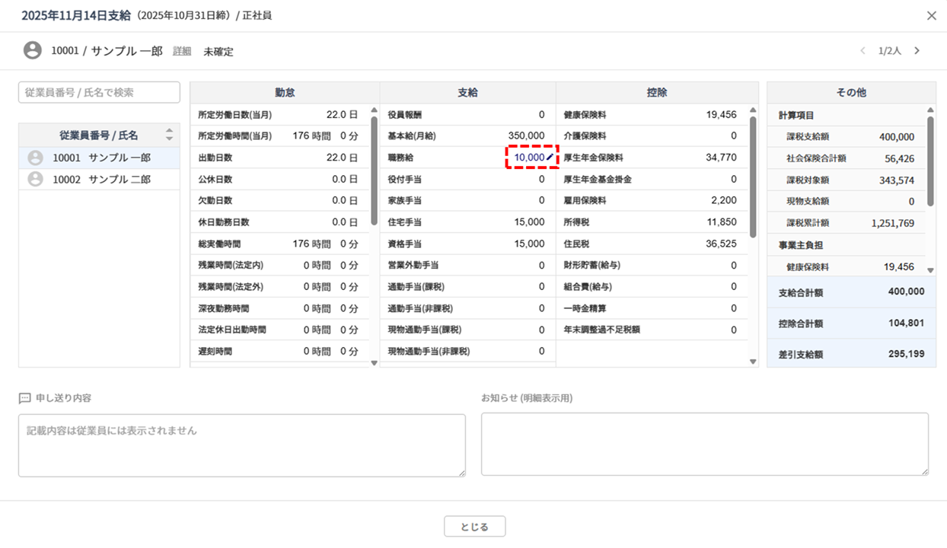Click the 1/2人 page counter
The width and height of the screenshot is (947, 548).
click(x=890, y=51)
